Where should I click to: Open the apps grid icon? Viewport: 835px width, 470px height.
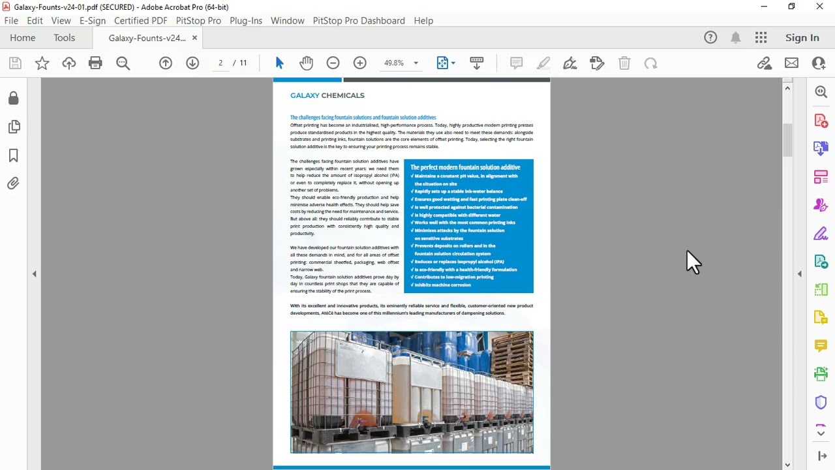(761, 38)
